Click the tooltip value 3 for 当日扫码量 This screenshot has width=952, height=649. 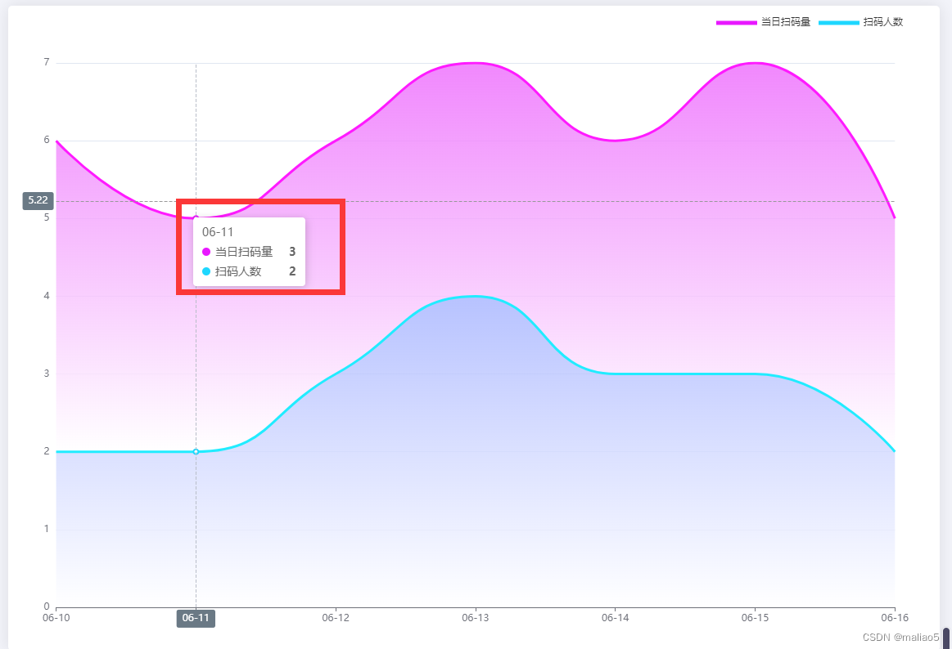[x=292, y=252]
